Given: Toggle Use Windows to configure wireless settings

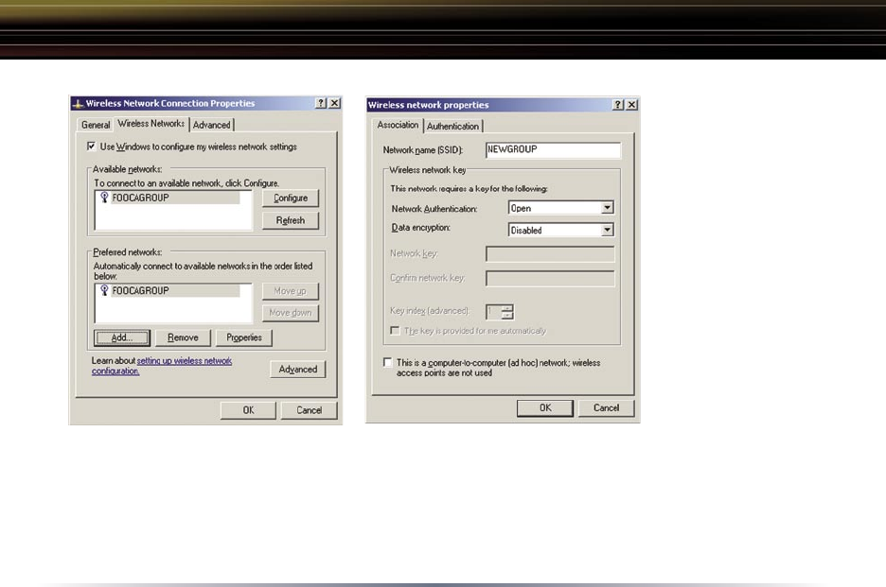Looking at the screenshot, I should pyautogui.click(x=91, y=147).
